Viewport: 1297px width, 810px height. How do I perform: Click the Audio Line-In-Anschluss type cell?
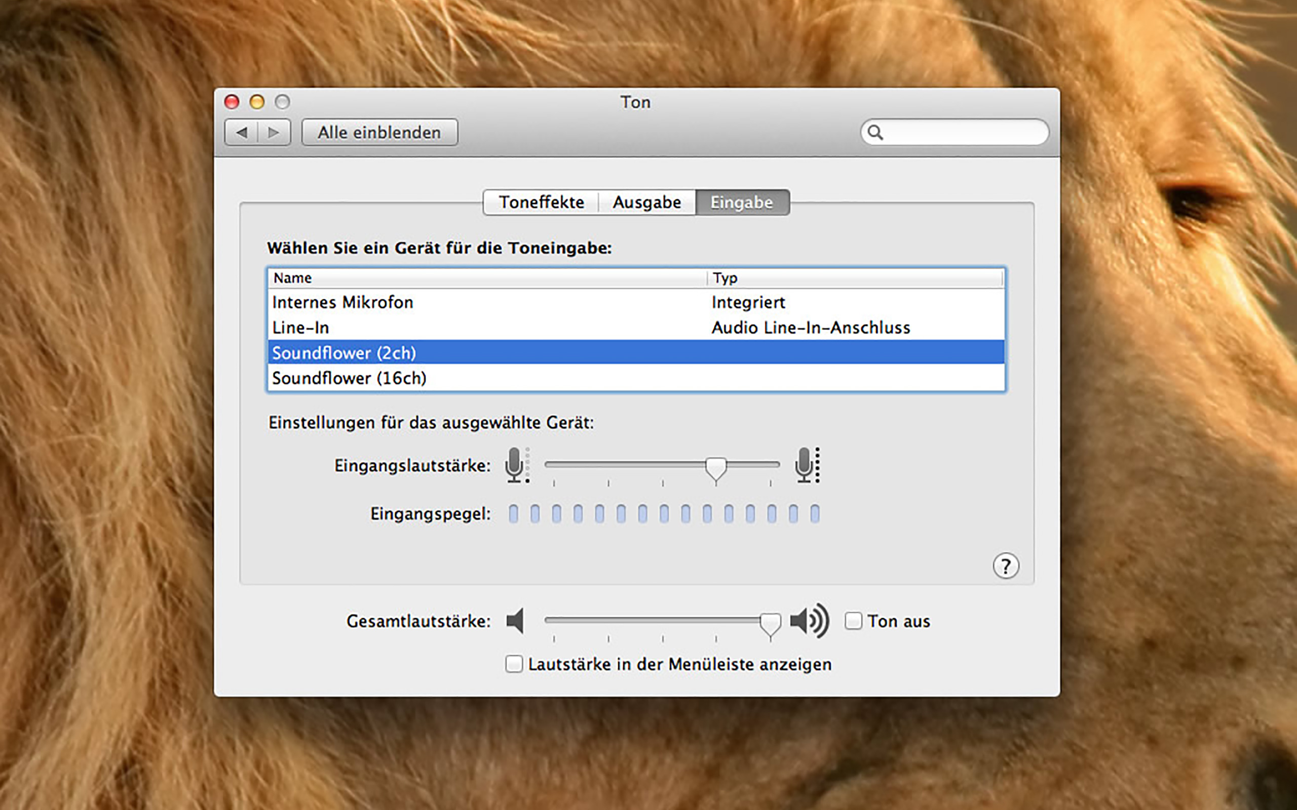point(811,328)
